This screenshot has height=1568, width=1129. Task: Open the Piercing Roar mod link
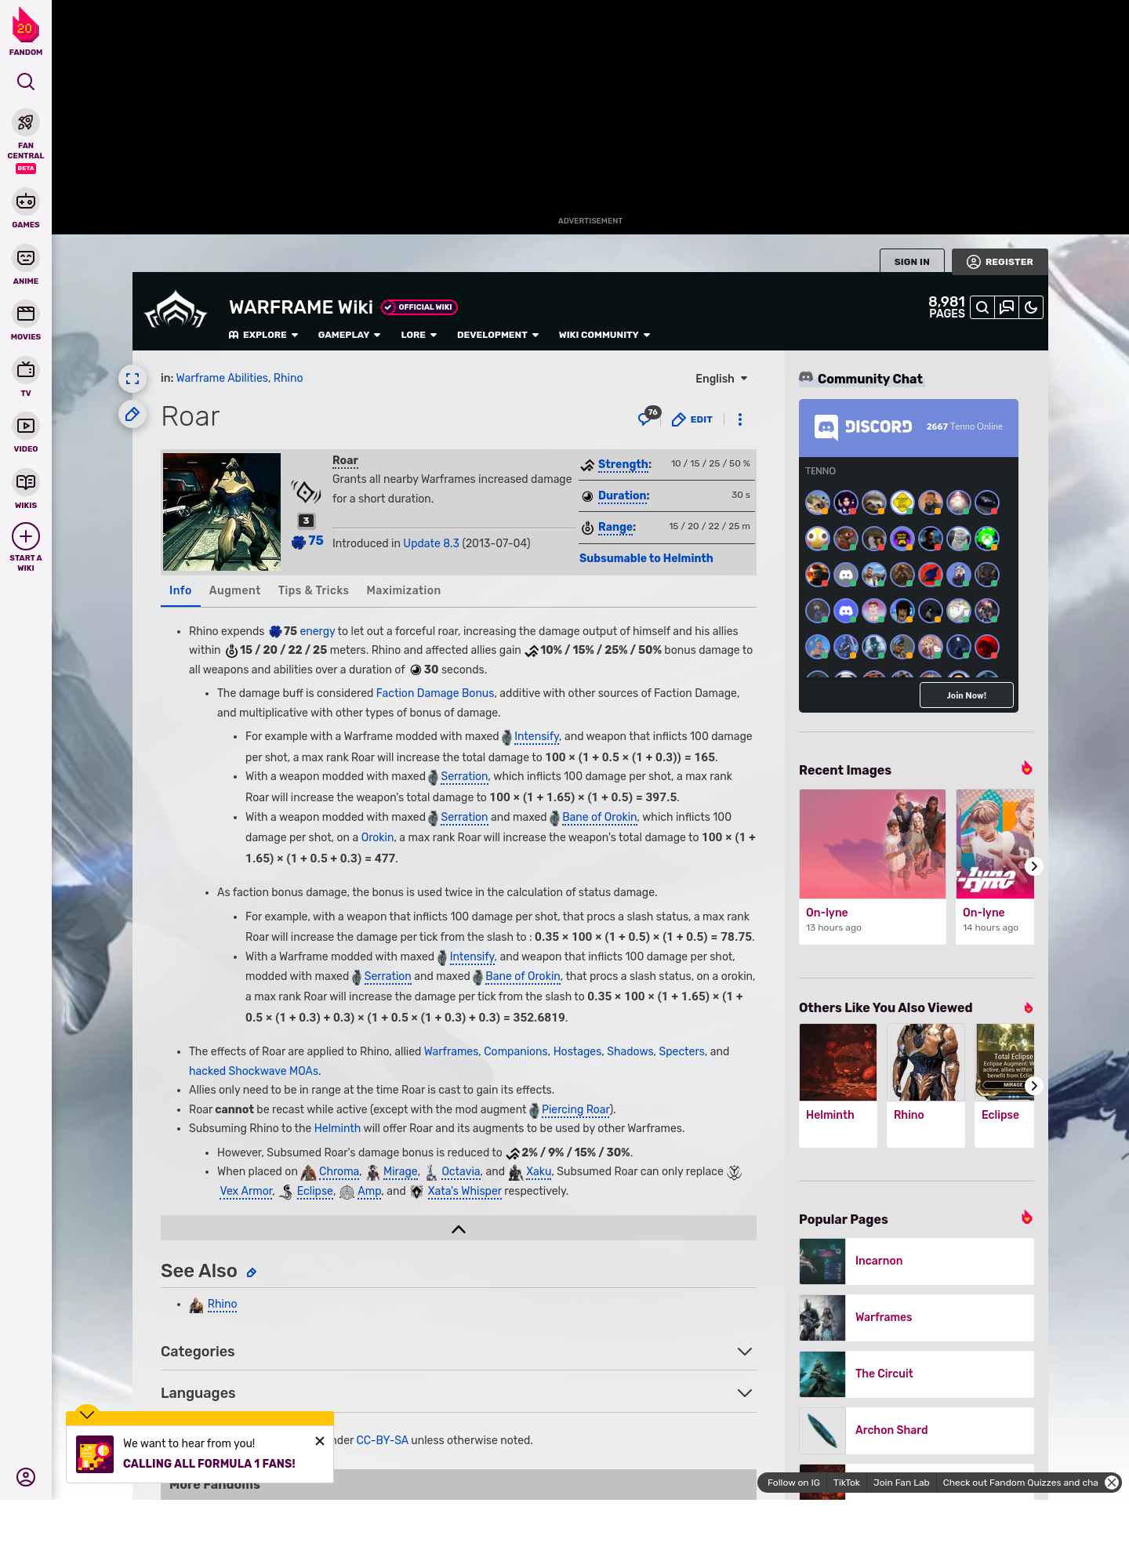click(575, 1109)
